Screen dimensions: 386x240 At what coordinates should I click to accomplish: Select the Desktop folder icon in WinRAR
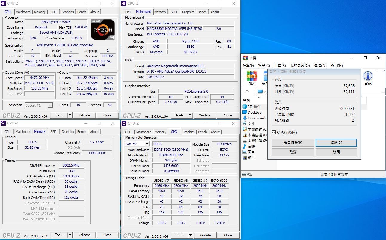pyautogui.click(x=245, y=112)
